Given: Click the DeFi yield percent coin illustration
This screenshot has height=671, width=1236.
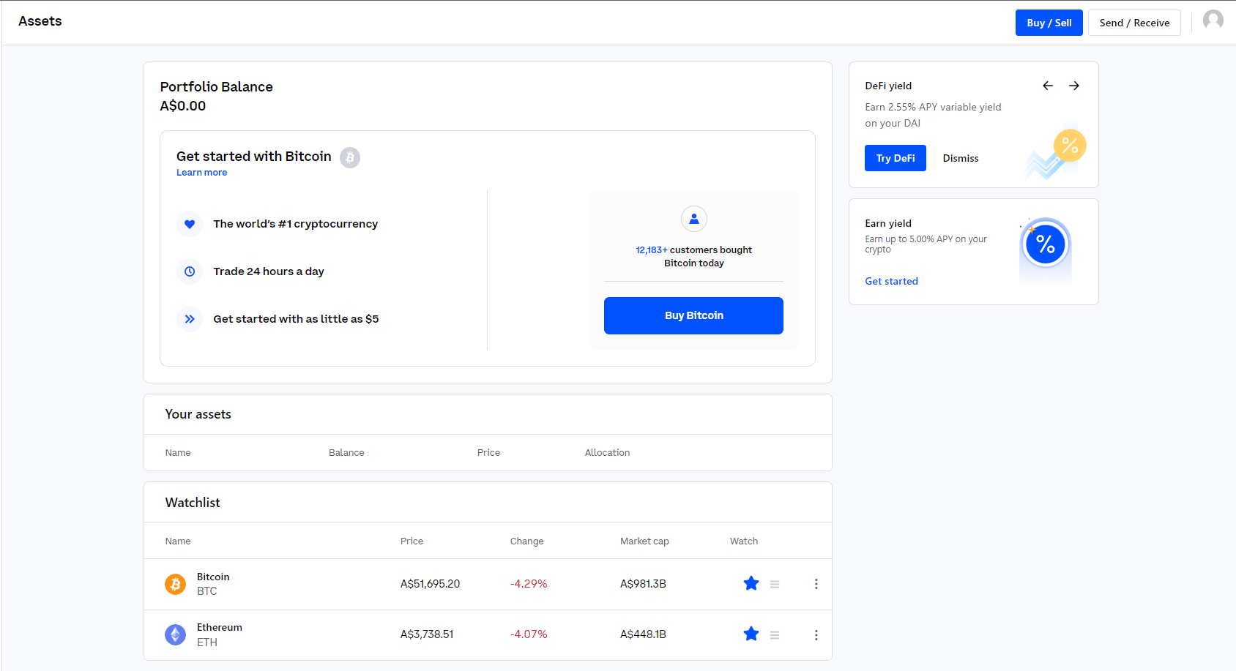Looking at the screenshot, I should (1056, 152).
